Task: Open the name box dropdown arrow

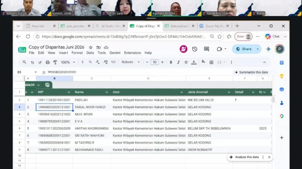Action: pos(35,72)
